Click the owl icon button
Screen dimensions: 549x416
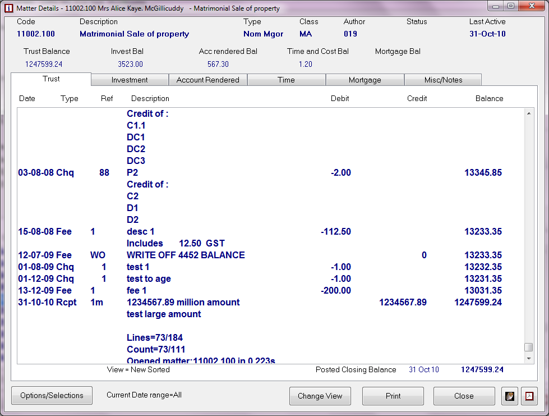tap(509, 396)
